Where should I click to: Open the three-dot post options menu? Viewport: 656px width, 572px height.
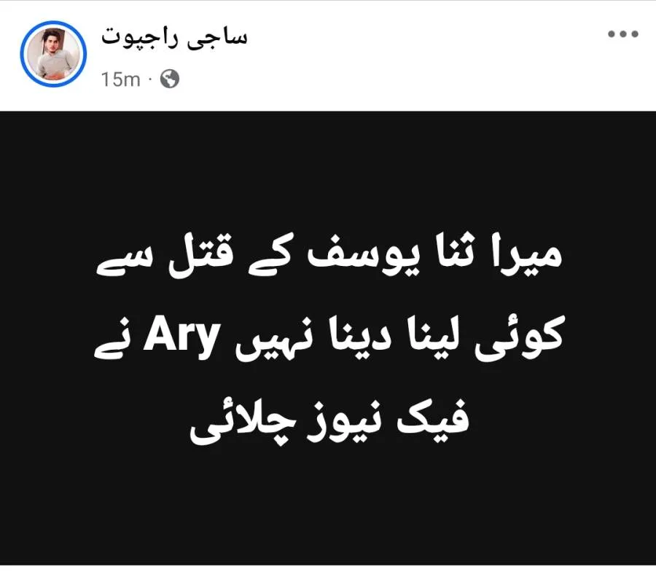pos(623,34)
